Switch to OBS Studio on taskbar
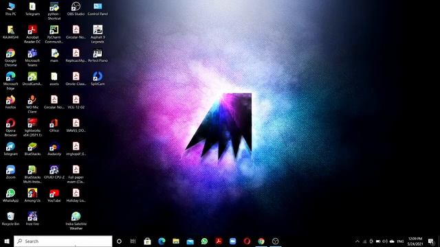 pyautogui.click(x=276, y=241)
